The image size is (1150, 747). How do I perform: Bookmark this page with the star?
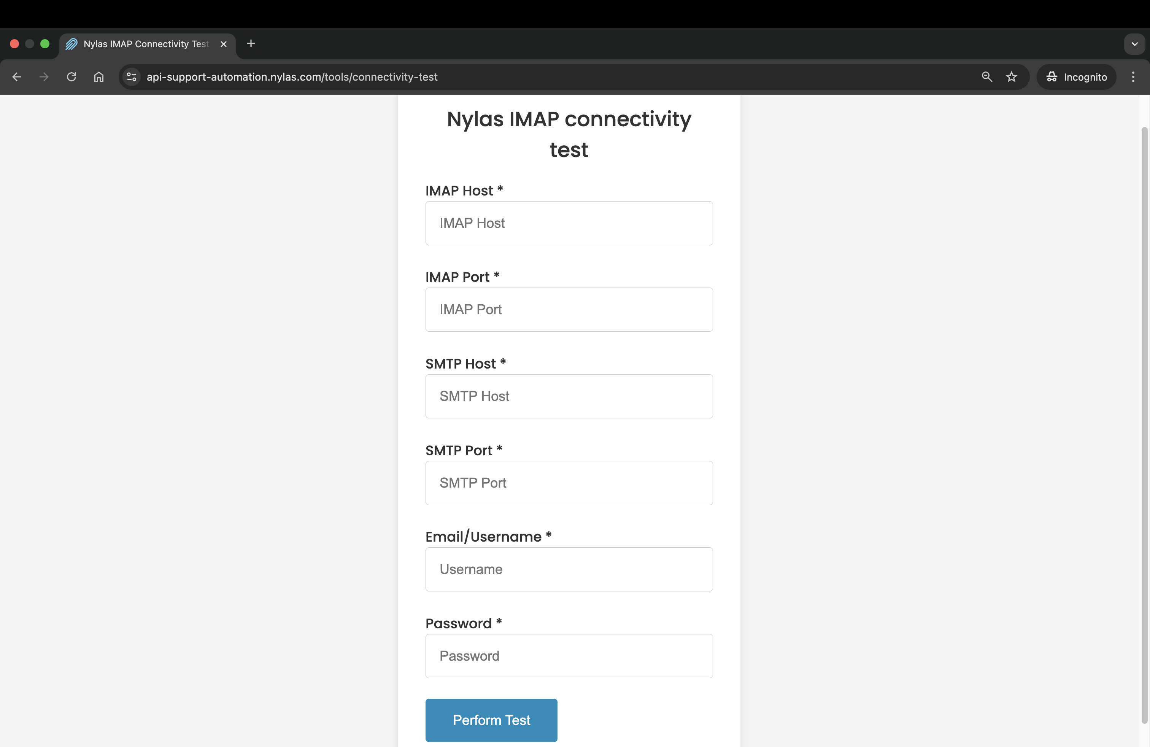point(1011,77)
